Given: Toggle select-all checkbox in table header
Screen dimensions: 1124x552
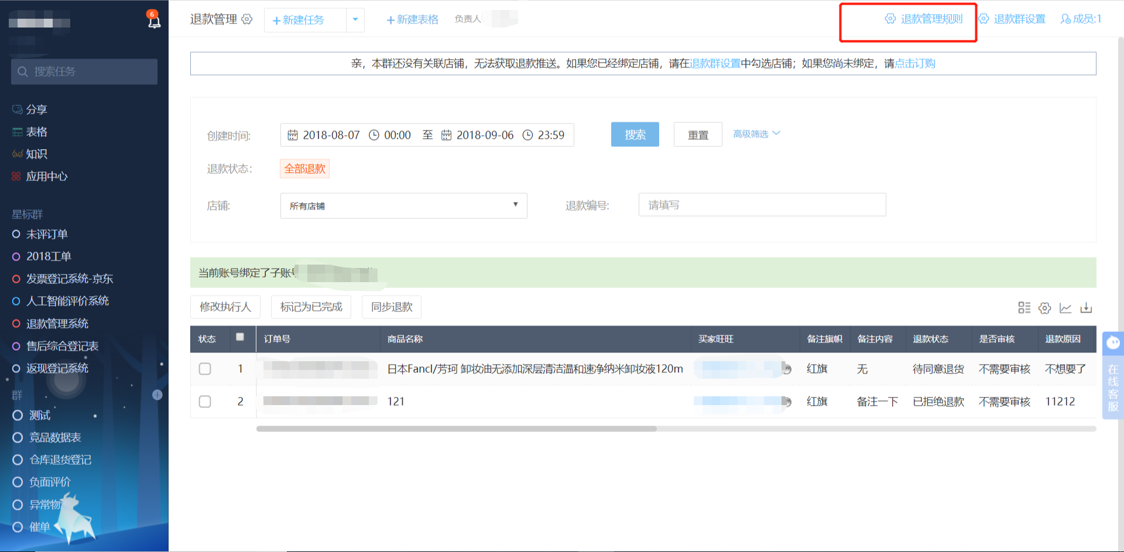Looking at the screenshot, I should coord(240,337).
